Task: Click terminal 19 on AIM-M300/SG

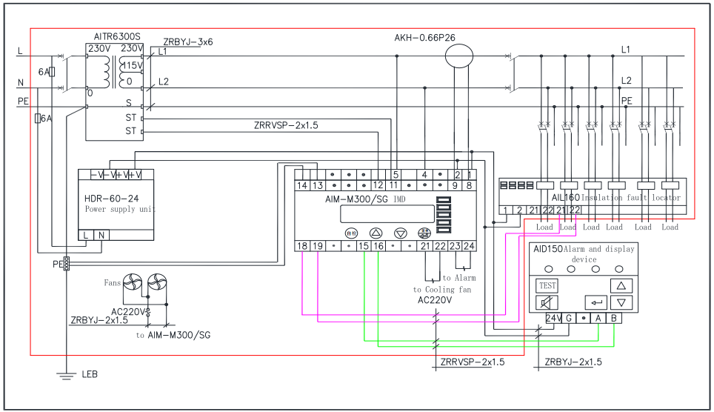Action: click(318, 246)
